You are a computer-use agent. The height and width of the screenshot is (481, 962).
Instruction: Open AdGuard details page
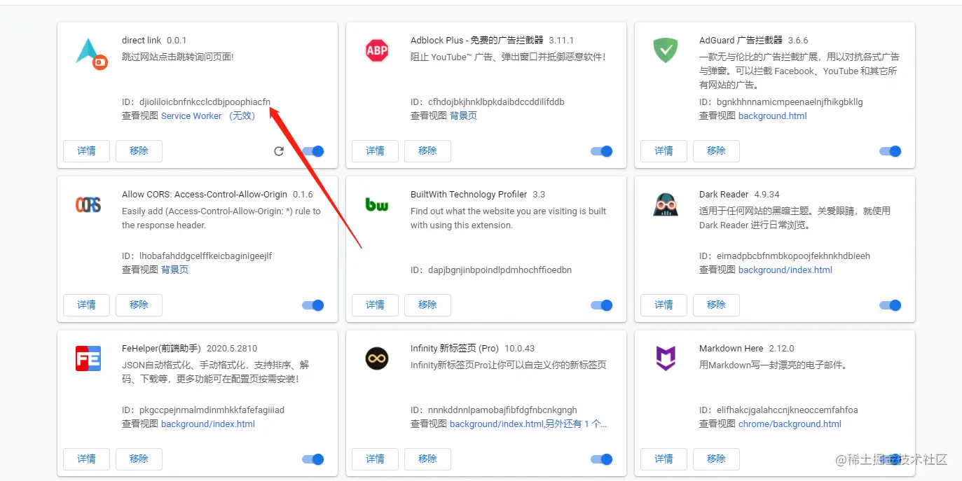pyautogui.click(x=664, y=151)
